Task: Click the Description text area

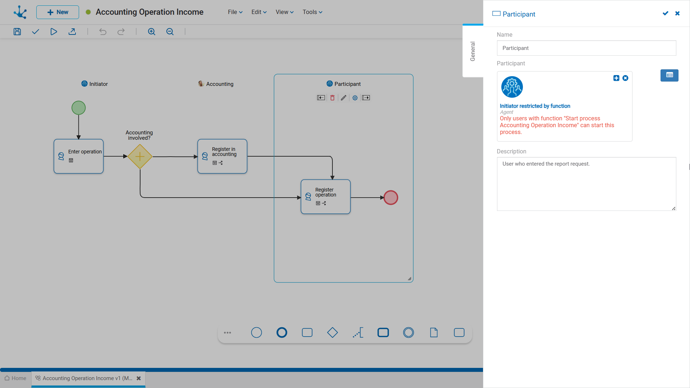Action: (x=586, y=184)
